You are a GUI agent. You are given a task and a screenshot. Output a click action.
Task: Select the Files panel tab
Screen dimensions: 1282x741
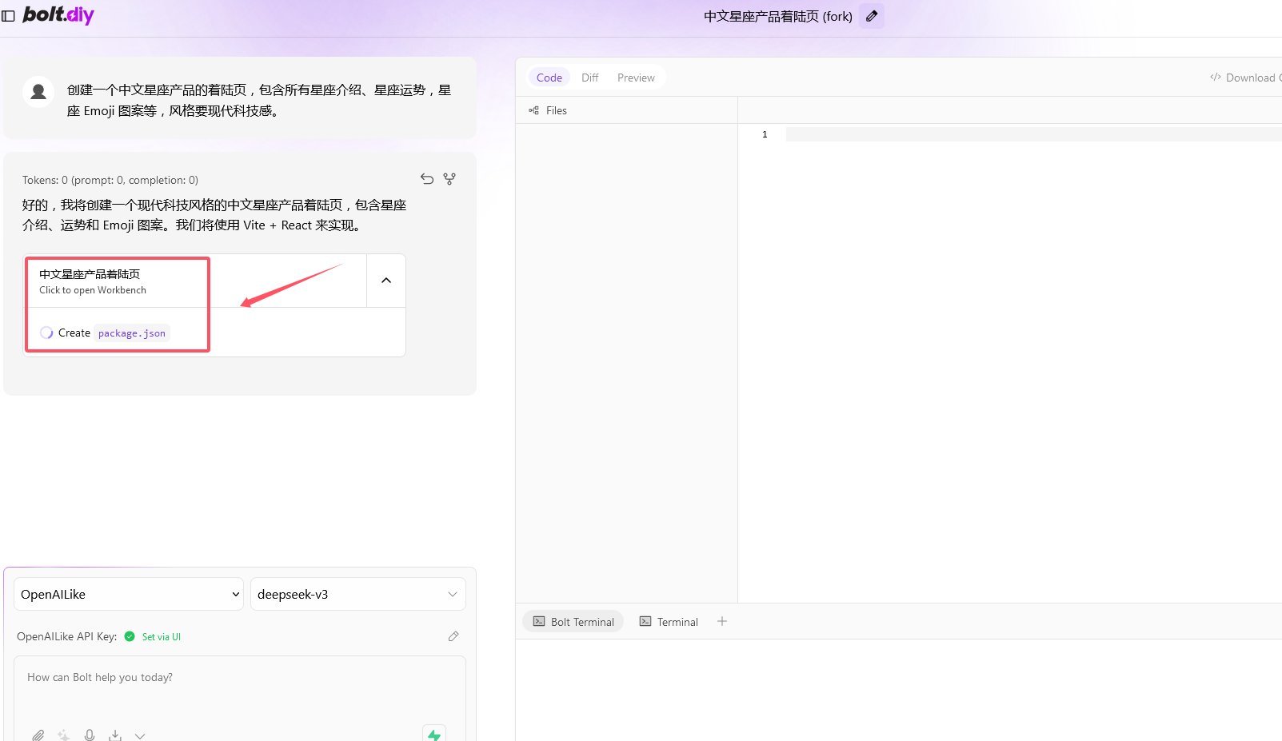pos(548,110)
